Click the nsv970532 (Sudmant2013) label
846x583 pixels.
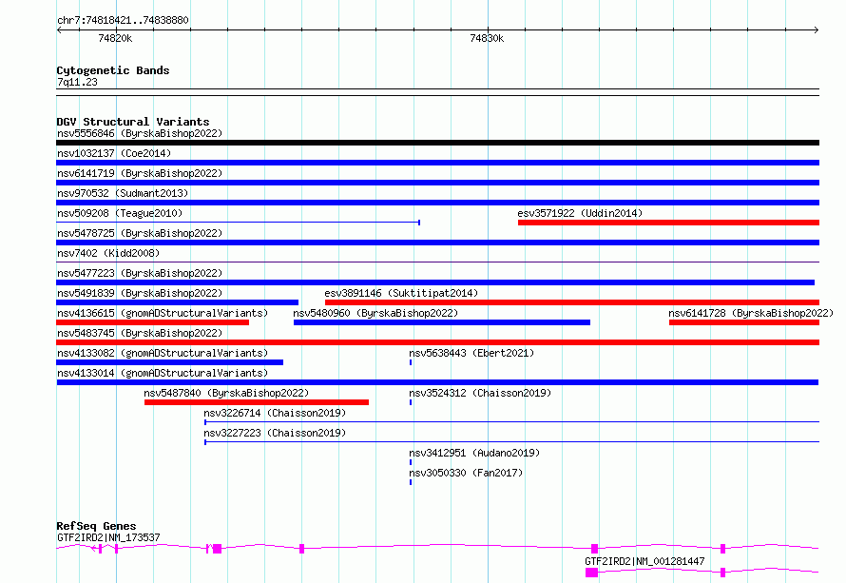pos(123,193)
